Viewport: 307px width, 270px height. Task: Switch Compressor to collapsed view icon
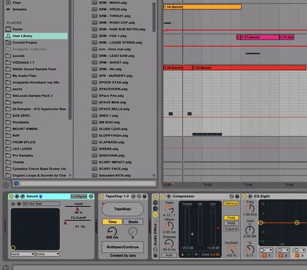click(182, 255)
